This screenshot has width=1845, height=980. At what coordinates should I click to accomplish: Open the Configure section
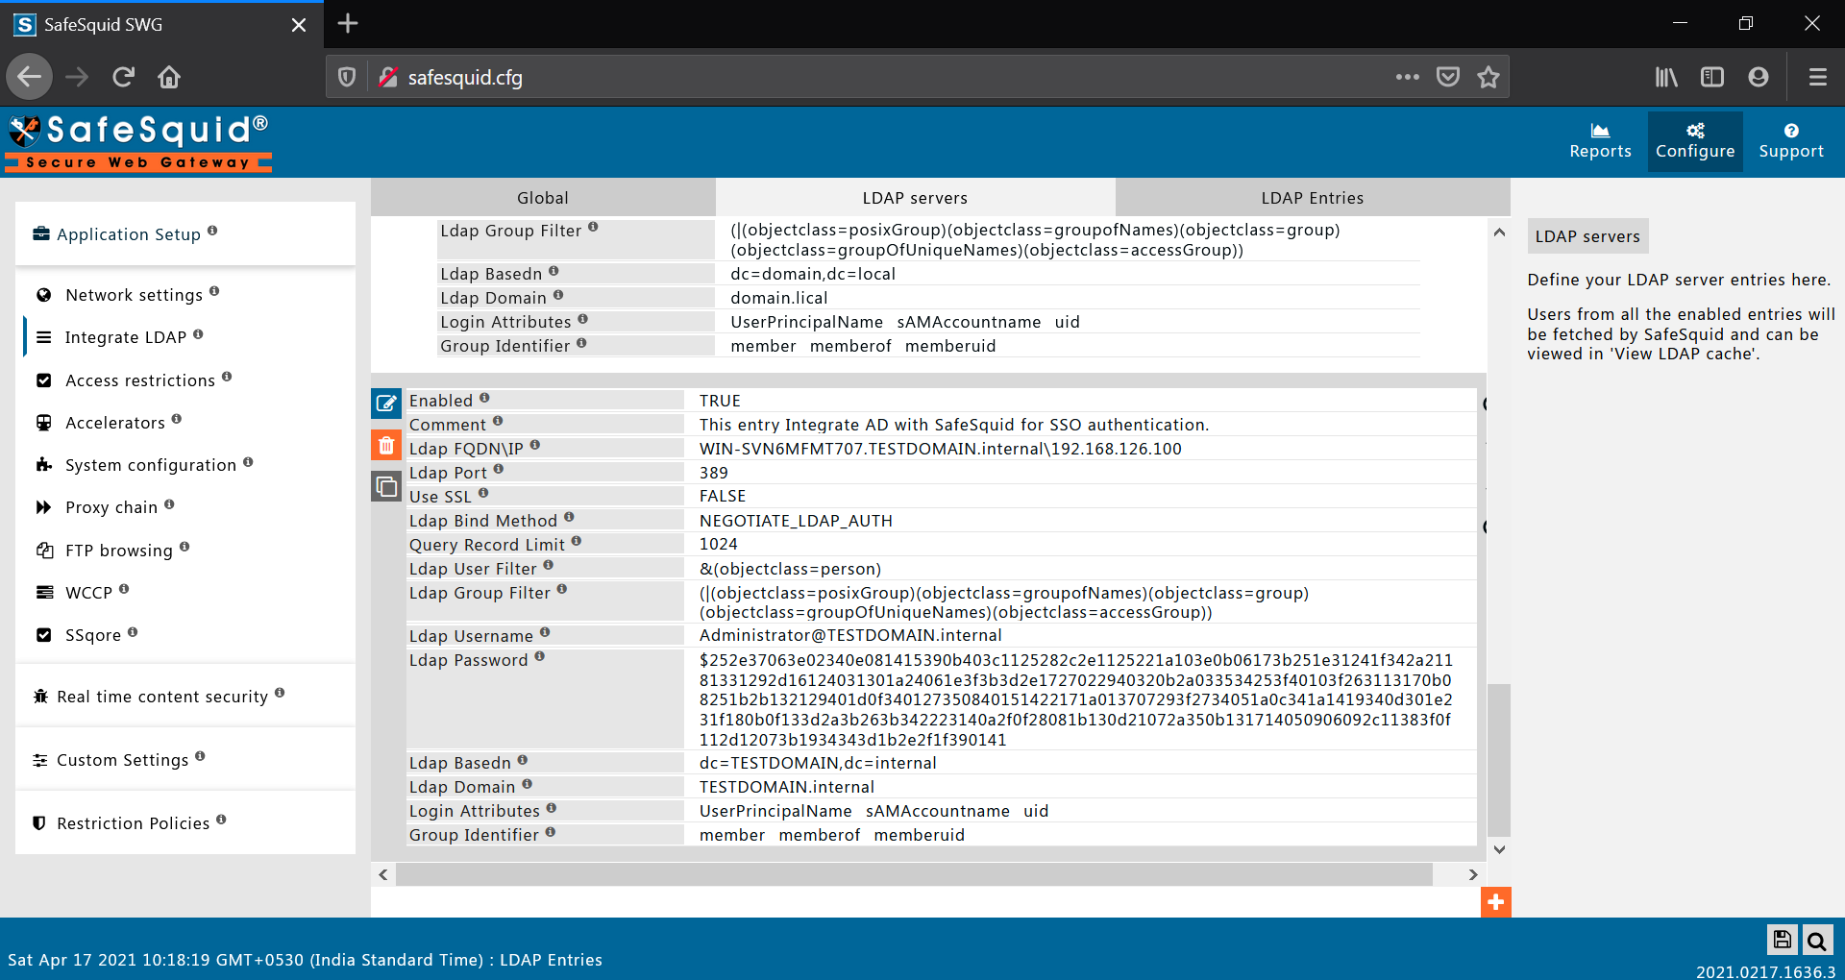pos(1695,141)
